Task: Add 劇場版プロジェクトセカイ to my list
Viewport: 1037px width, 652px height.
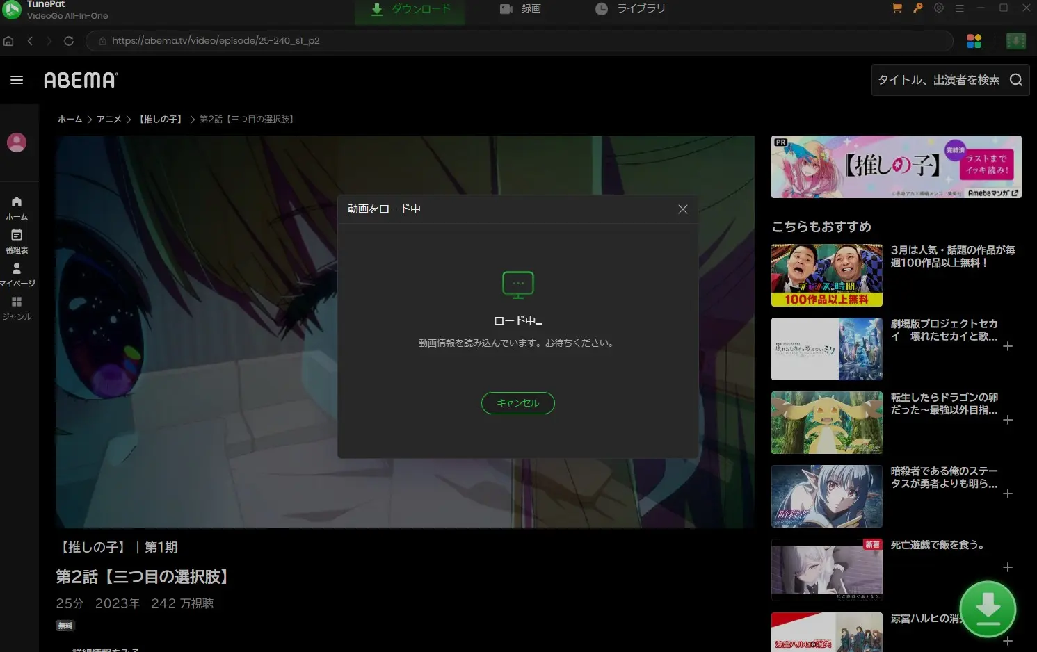Action: click(1008, 346)
